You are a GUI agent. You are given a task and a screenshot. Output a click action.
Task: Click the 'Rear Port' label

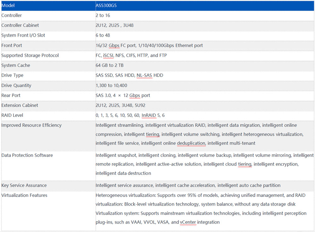tap(11, 95)
